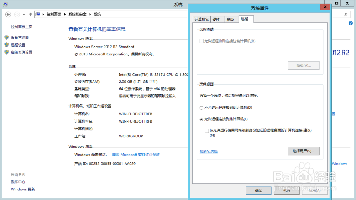Screen dimensions: 356x200
Task: Switch to 计算机名 tab
Action: 201,20
